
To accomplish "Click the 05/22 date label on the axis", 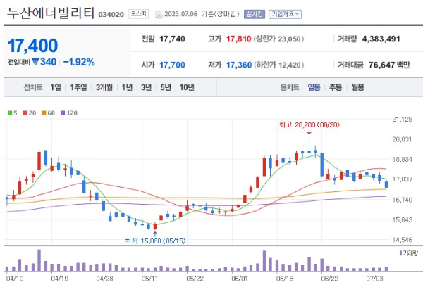I will (x=195, y=279).
